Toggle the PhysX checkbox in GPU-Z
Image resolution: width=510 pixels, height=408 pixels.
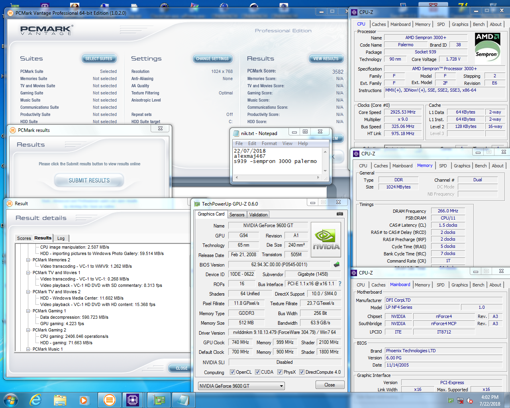[x=280, y=372]
